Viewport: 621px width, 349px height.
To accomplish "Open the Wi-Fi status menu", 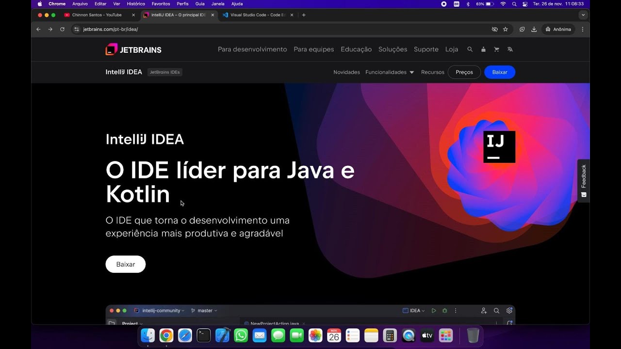I will point(503,4).
